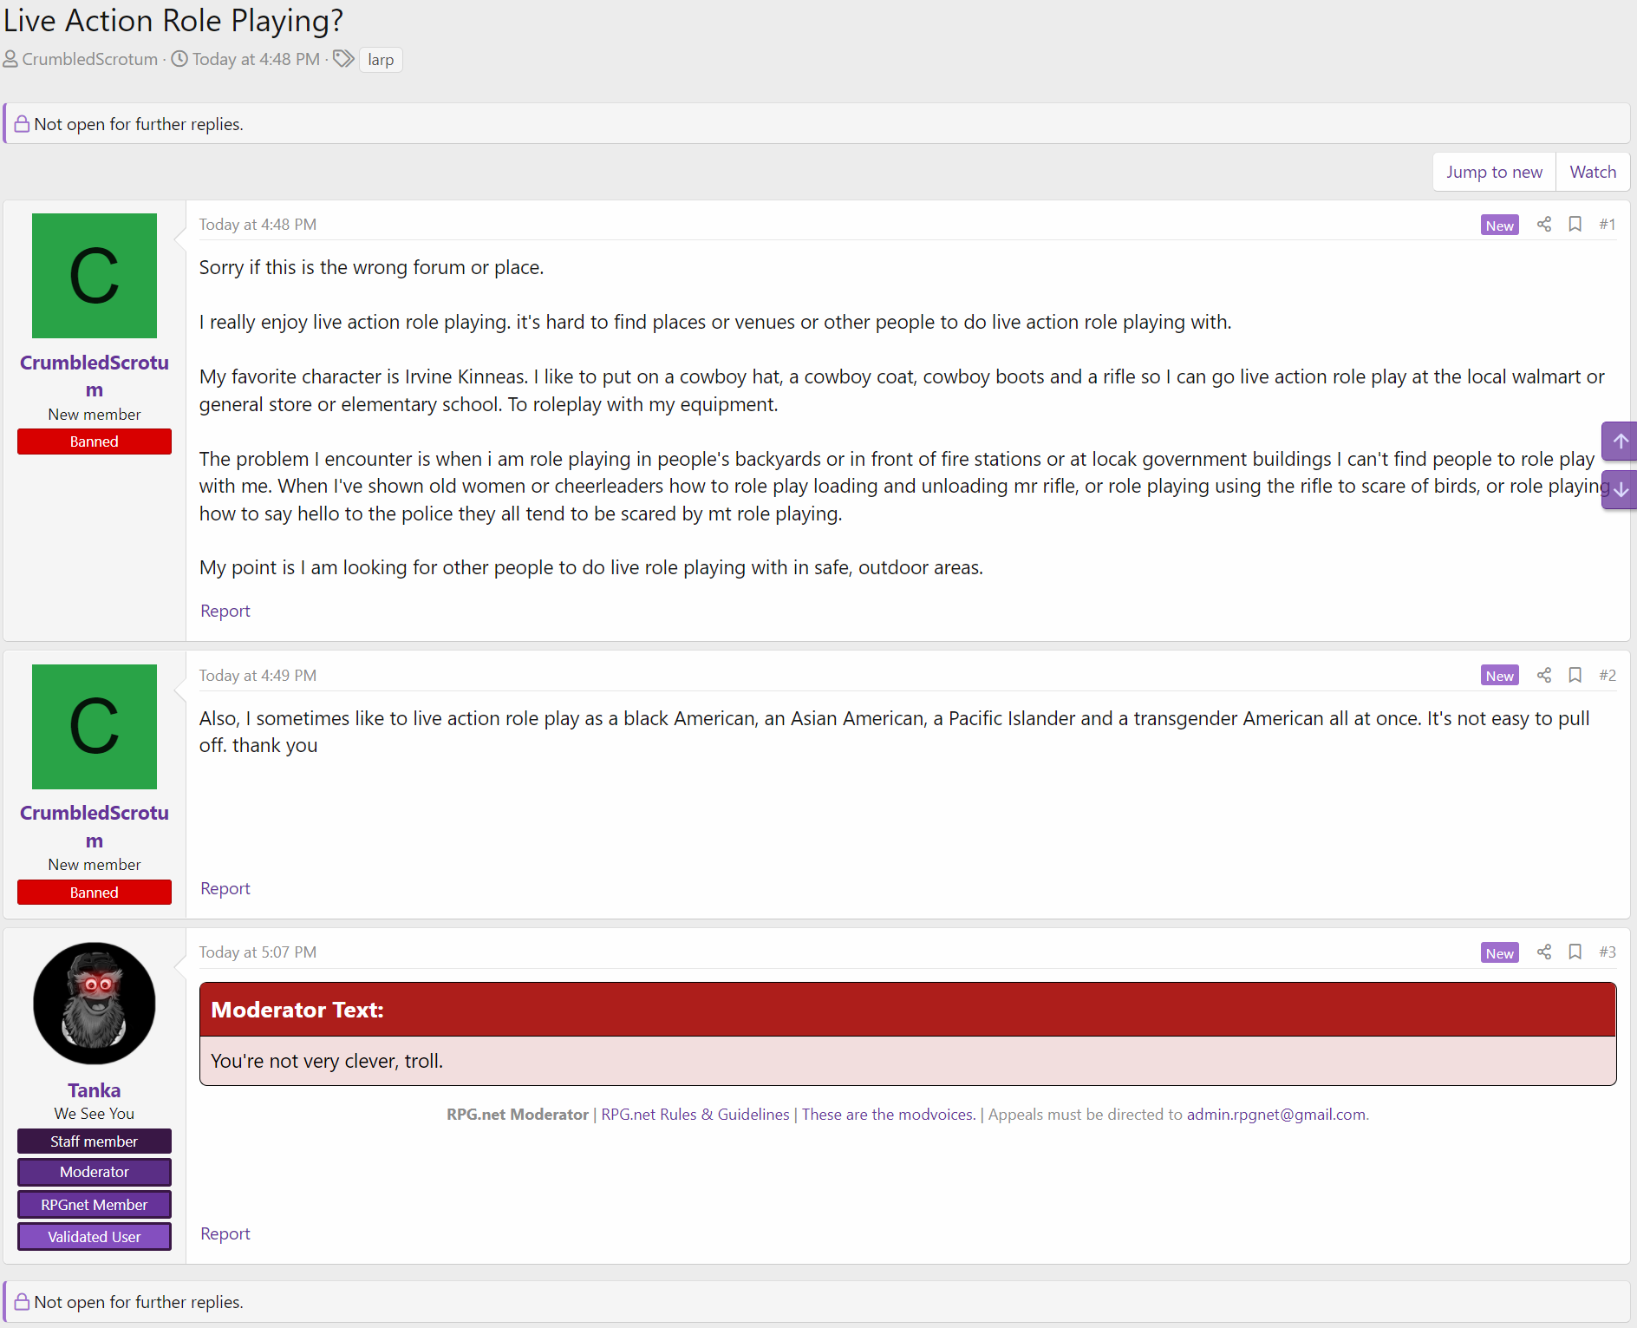Share post #3 via share icon

pos(1543,952)
